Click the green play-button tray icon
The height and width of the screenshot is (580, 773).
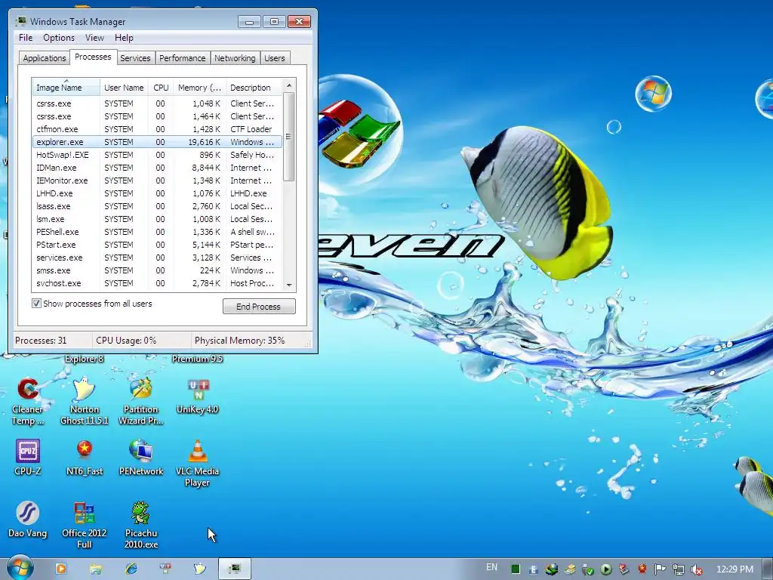606,569
